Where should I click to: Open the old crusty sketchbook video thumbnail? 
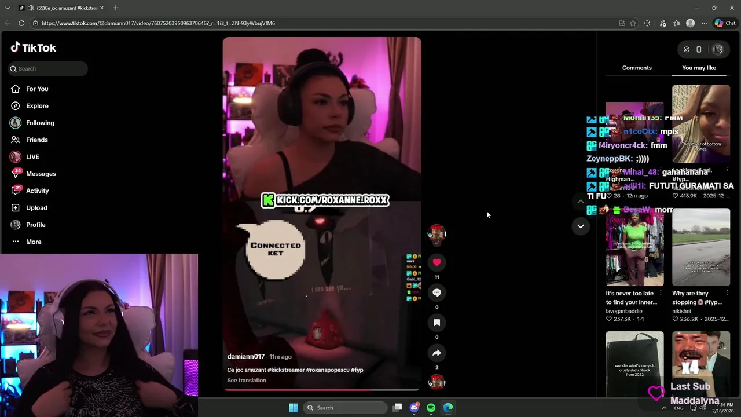[634, 364]
